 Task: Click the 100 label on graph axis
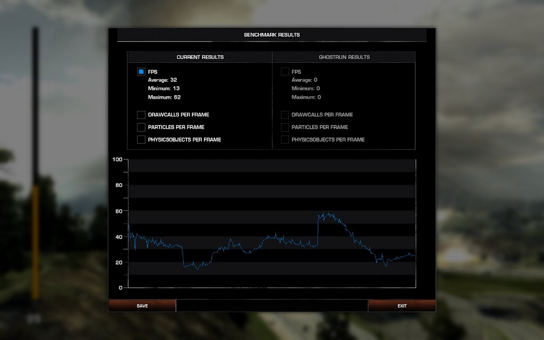coord(117,159)
